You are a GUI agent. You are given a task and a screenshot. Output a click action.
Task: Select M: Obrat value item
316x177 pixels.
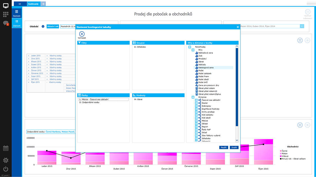point(138,99)
